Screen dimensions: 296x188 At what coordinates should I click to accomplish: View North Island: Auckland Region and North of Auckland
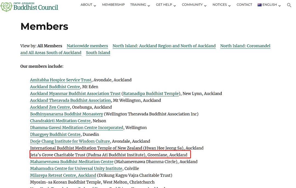click(164, 46)
